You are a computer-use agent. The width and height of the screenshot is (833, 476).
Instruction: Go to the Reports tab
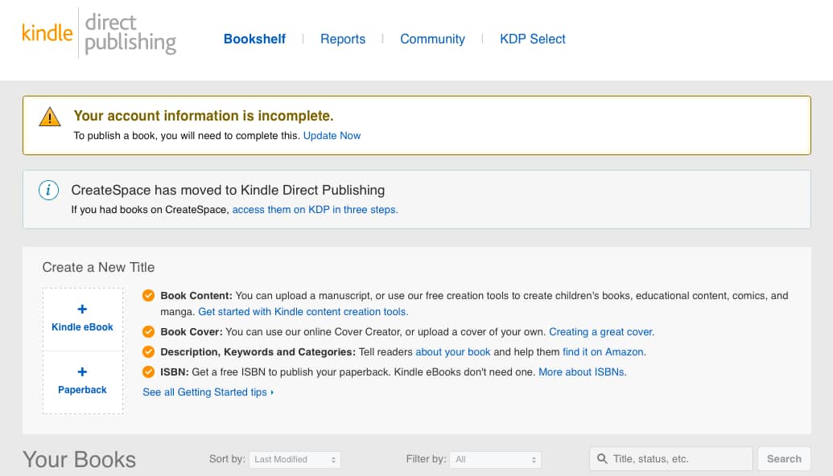343,39
